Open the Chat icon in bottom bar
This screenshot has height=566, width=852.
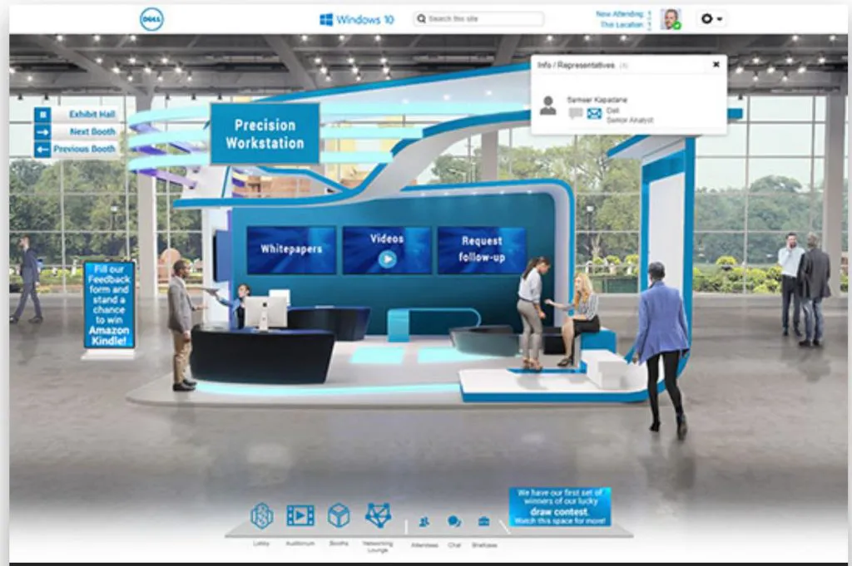point(454,521)
